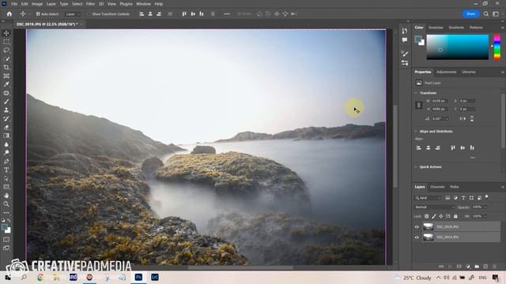
Task: Open the History panel icon in dock
Action: tap(405, 31)
